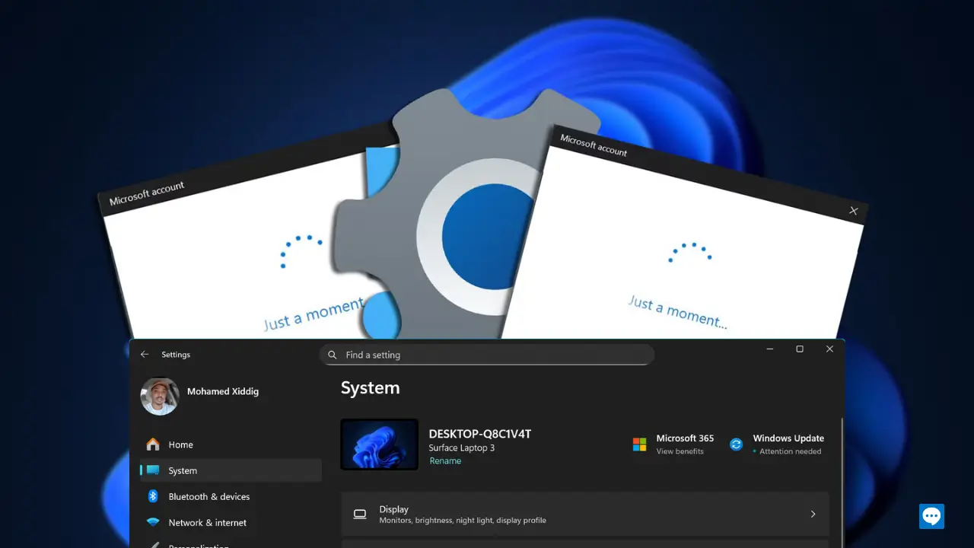Click the desktop wallpaper thumbnail
This screenshot has width=974, height=548.
(379, 444)
